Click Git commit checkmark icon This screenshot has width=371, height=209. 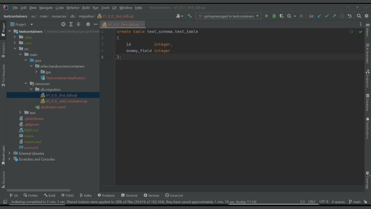tap(327, 16)
